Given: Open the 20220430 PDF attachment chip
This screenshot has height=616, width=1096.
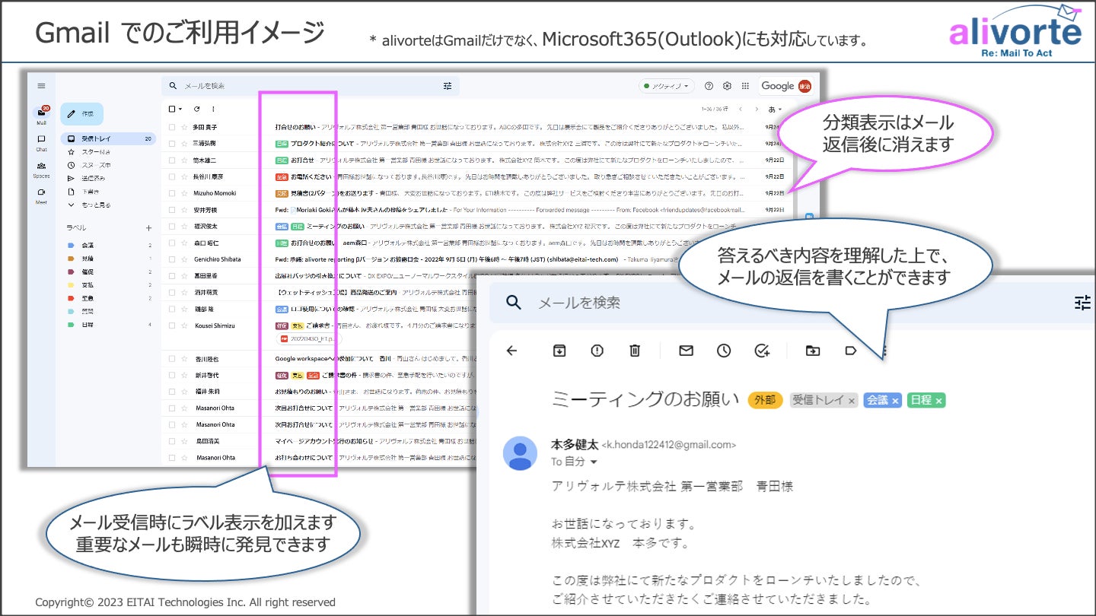Looking at the screenshot, I should coord(309,339).
